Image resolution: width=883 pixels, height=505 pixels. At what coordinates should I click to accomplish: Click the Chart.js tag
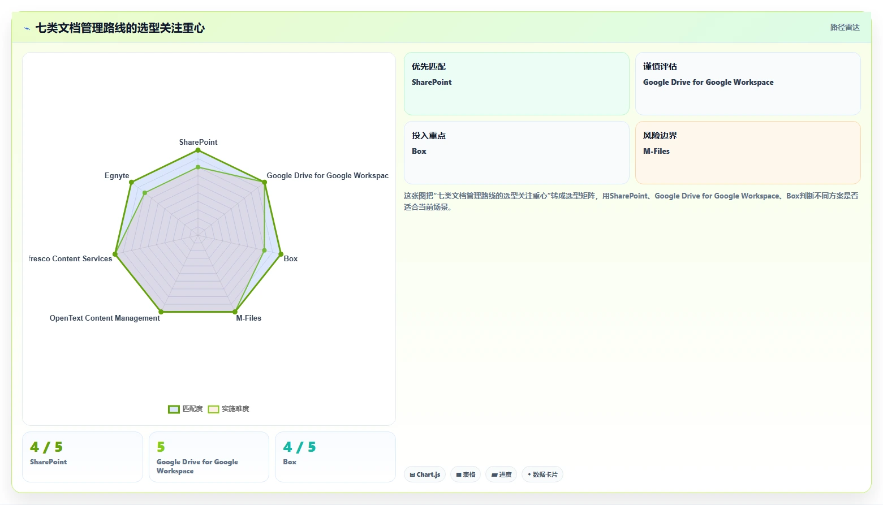(425, 474)
